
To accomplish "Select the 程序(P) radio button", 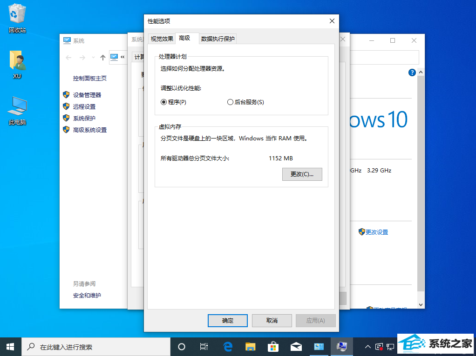I will pyautogui.click(x=173, y=102).
